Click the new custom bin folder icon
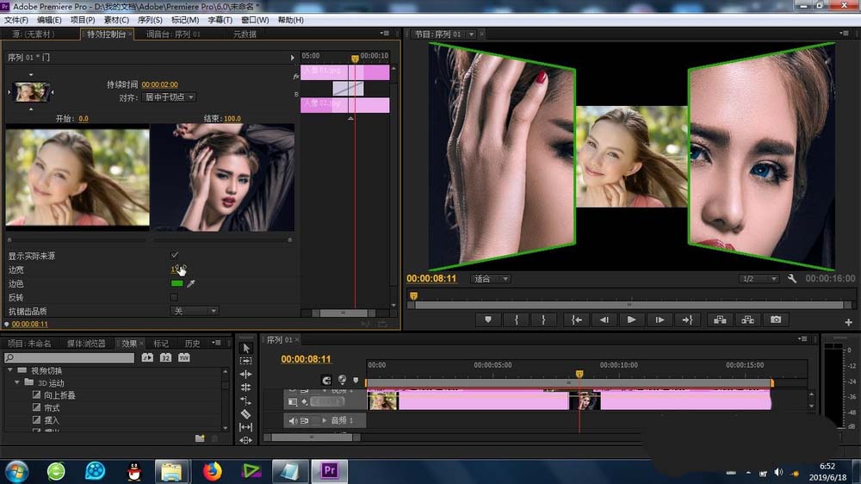Image resolution: width=861 pixels, height=484 pixels. [x=200, y=438]
